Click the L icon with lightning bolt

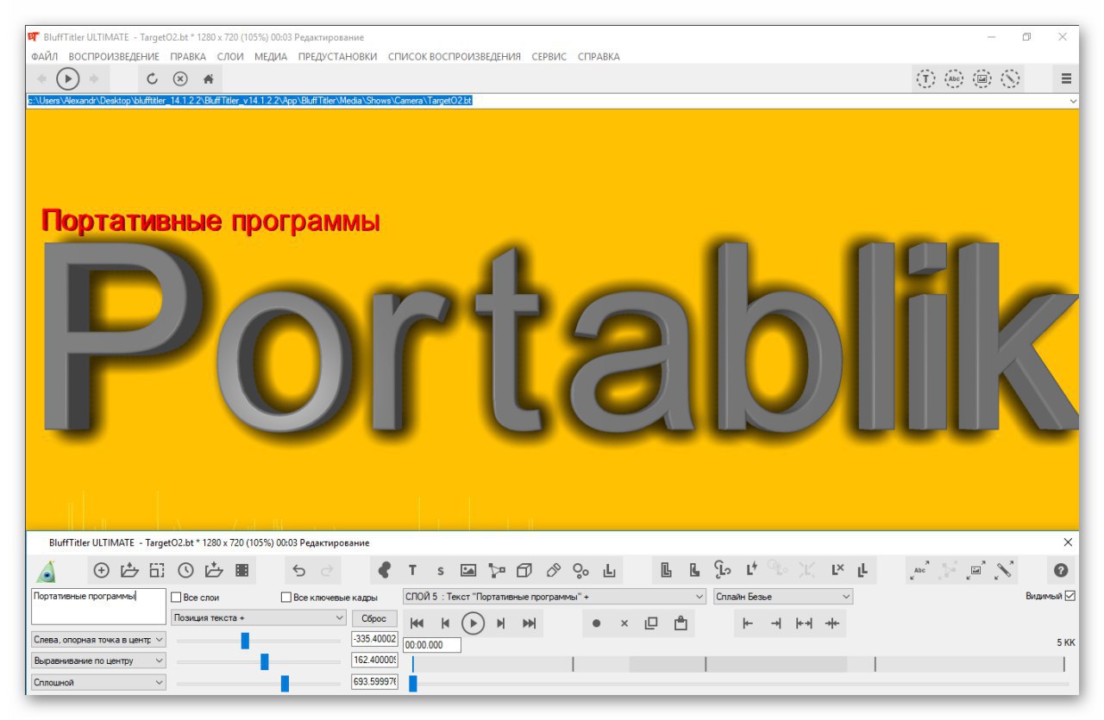point(750,569)
